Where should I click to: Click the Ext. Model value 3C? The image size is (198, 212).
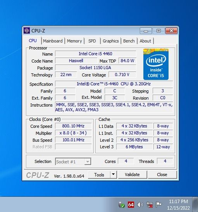[115, 98]
